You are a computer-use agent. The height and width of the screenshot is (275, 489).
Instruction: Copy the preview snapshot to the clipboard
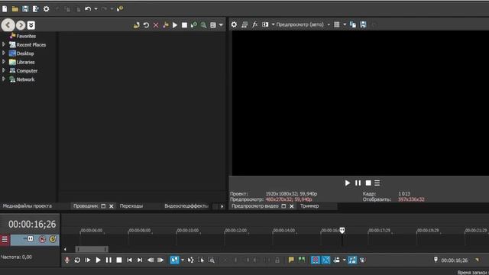pos(353,24)
